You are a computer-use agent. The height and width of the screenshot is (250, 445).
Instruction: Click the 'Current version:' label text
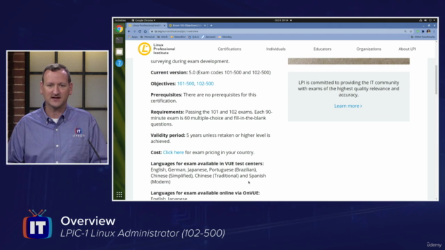(169, 72)
